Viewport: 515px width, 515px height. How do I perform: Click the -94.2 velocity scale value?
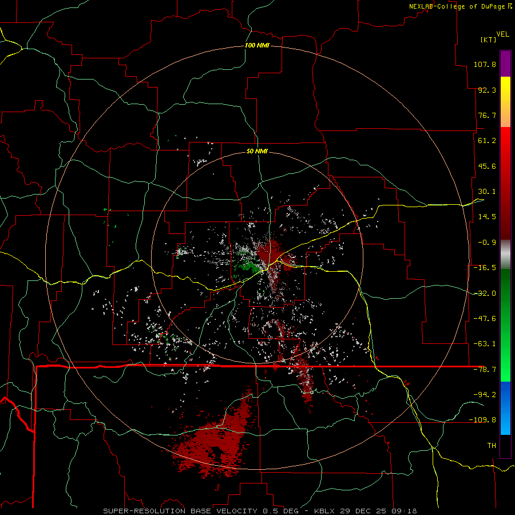(485, 394)
